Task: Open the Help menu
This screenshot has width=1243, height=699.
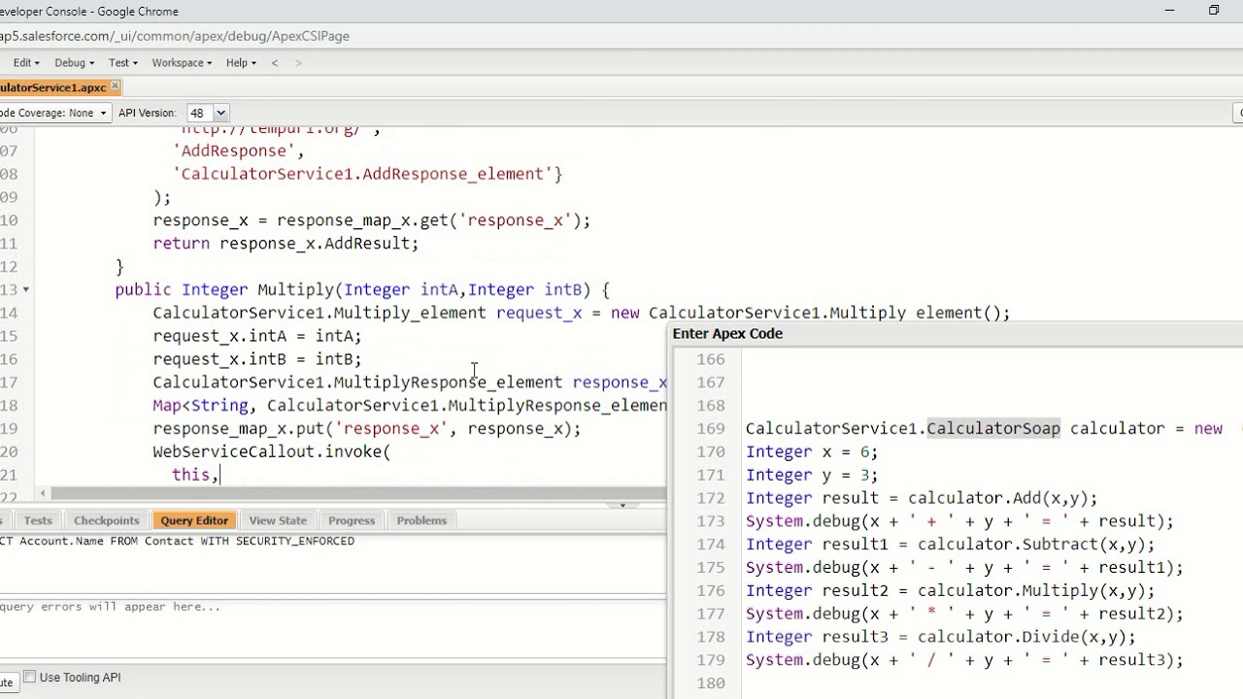Action: pos(241,62)
